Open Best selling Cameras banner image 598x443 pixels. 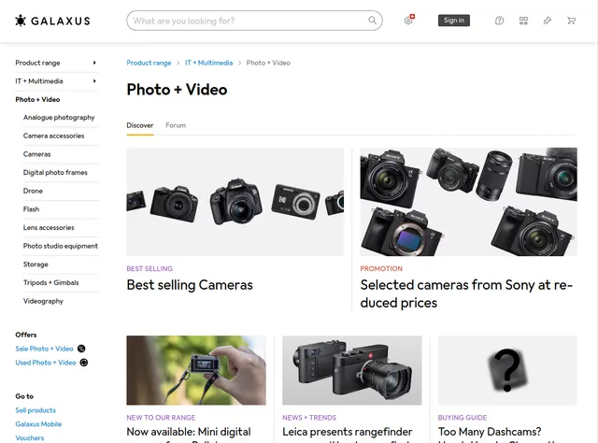coord(235,202)
